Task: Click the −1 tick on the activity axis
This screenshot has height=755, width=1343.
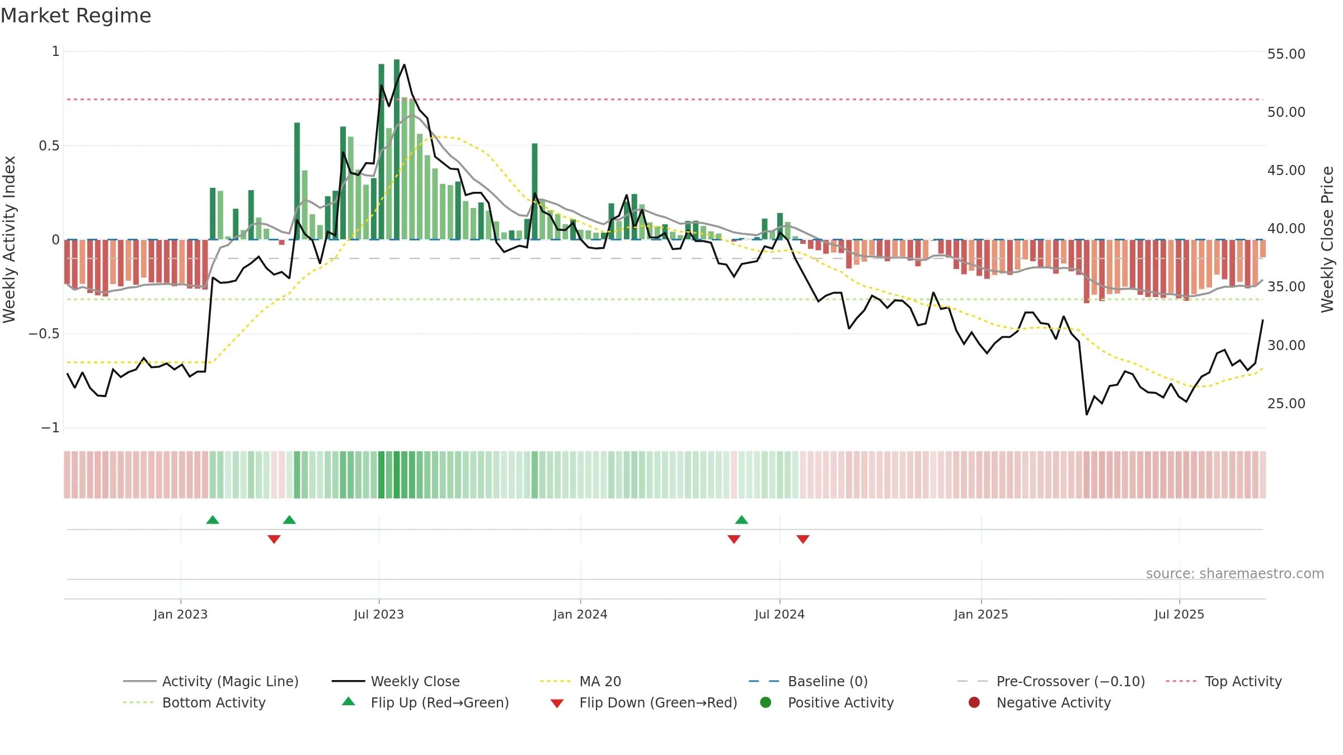Action: coord(50,428)
